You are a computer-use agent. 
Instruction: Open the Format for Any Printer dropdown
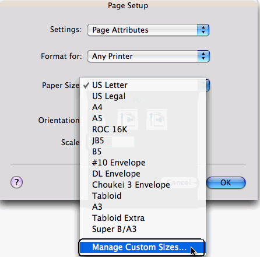click(149, 56)
